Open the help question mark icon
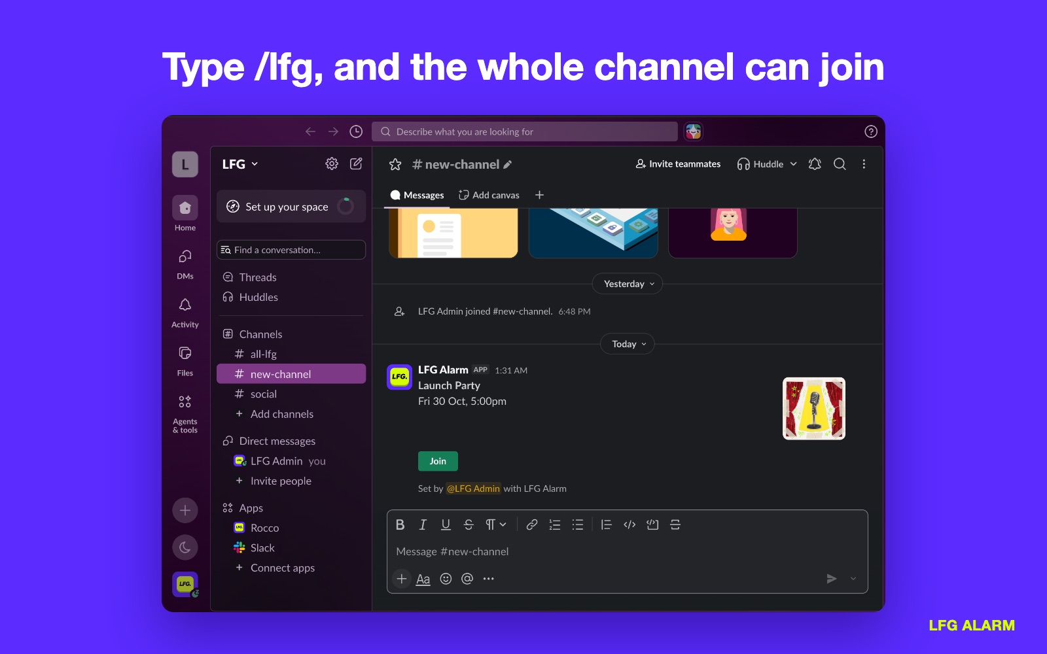1047x654 pixels. pos(870,131)
